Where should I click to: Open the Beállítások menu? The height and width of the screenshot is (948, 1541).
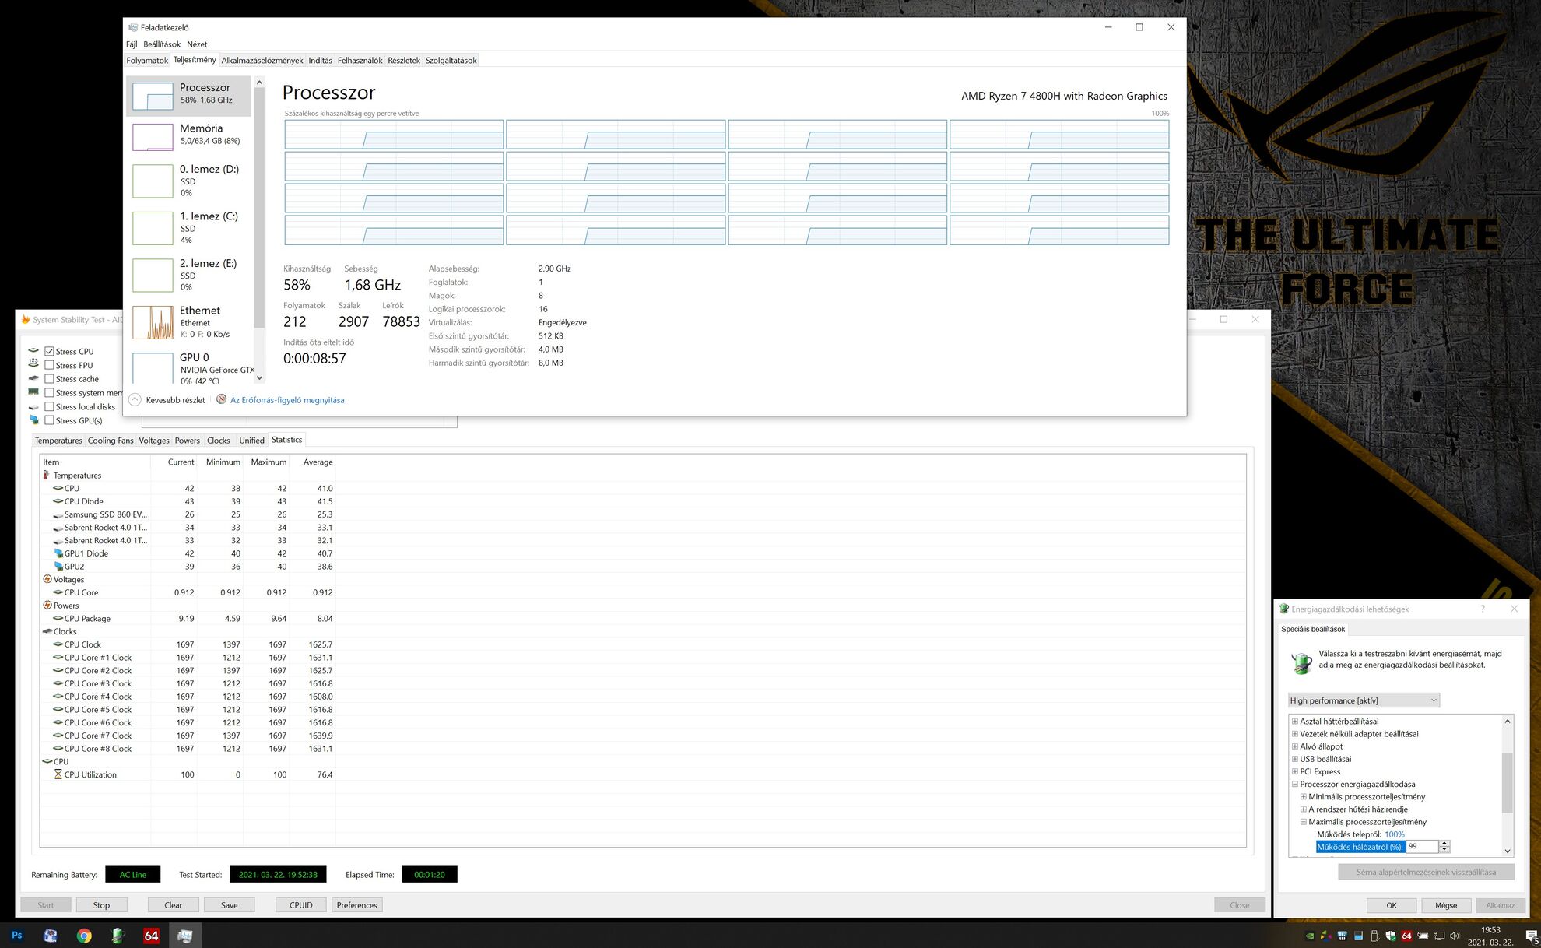(x=162, y=44)
